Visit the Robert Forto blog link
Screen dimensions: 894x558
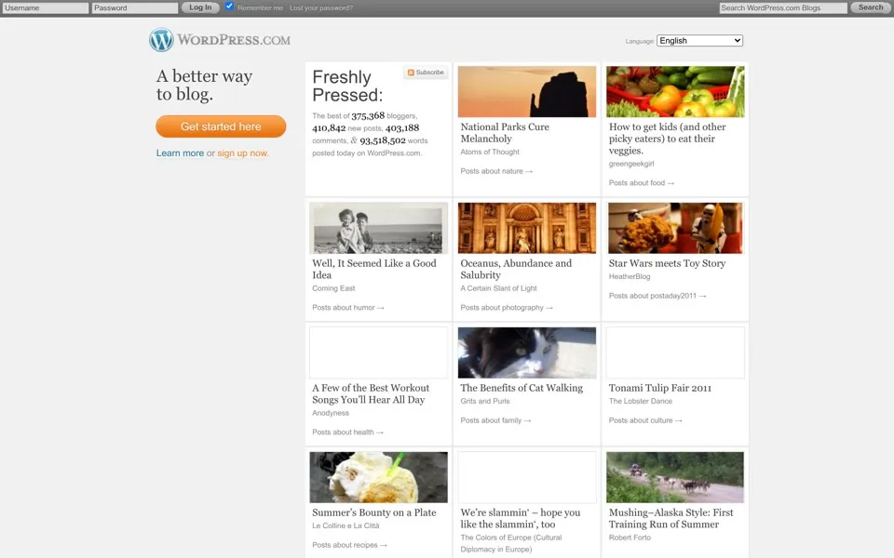[x=630, y=538]
